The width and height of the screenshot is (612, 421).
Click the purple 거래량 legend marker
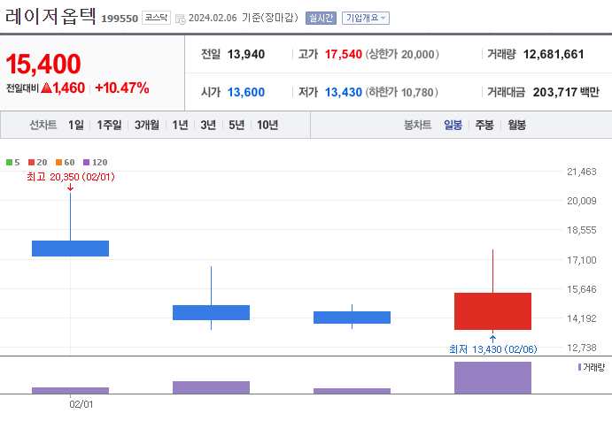point(579,367)
